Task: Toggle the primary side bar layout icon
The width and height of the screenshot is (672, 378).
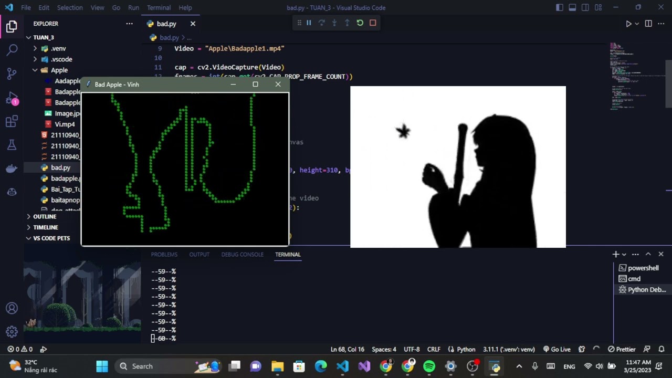Action: click(x=560, y=7)
